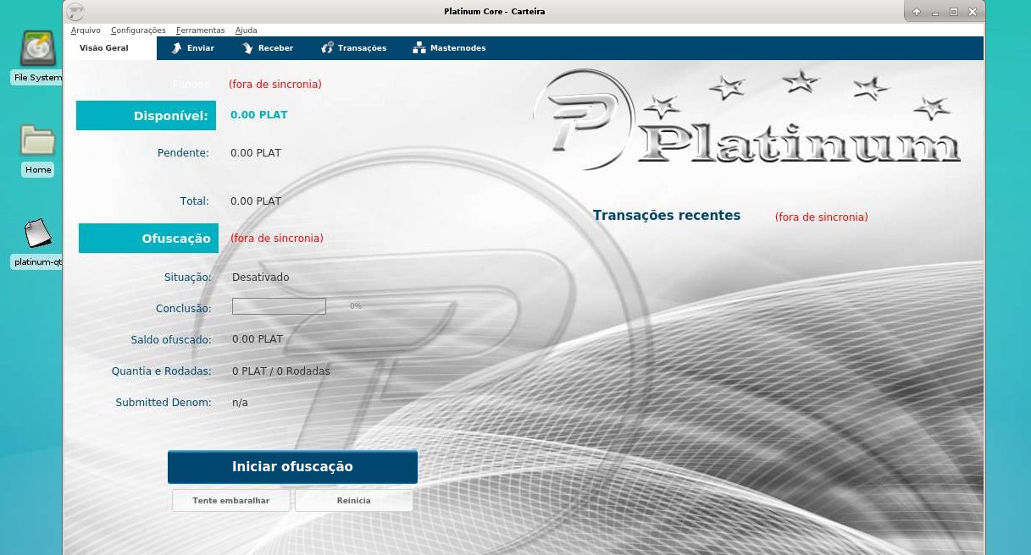The width and height of the screenshot is (1031, 555).
Task: Click the window roll-up arrow button
Action: (917, 12)
